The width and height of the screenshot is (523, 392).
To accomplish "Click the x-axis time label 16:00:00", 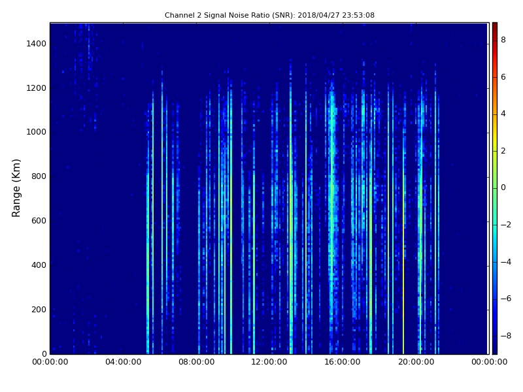I will 343,362.
